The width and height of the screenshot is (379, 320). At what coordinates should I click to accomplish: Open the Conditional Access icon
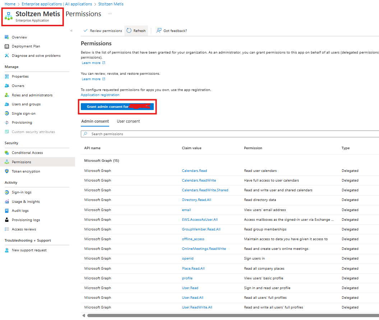(x=7, y=152)
